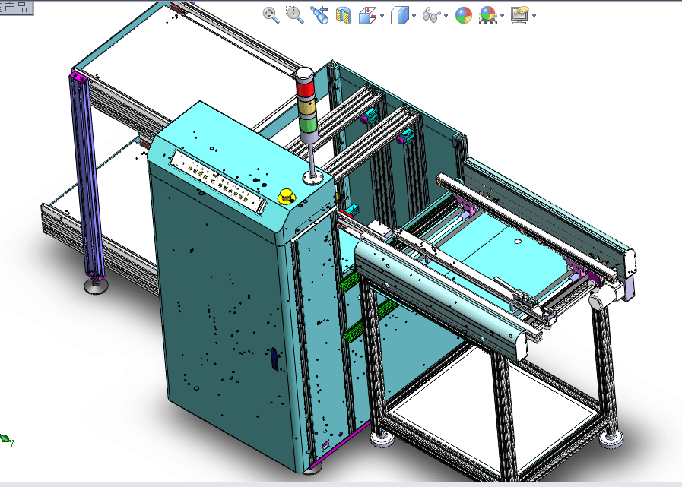Image resolution: width=682 pixels, height=487 pixels.
Task: Click the Apply Scene icon
Action: (x=488, y=14)
